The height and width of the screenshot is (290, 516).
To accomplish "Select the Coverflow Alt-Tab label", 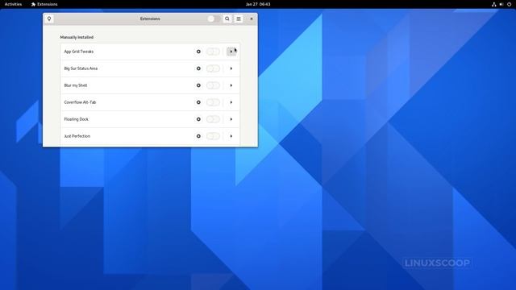I will pyautogui.click(x=80, y=102).
